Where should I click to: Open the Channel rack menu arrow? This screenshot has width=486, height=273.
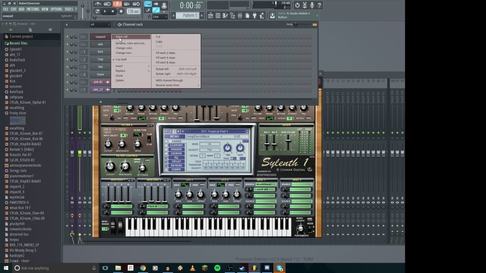[x=66, y=25]
